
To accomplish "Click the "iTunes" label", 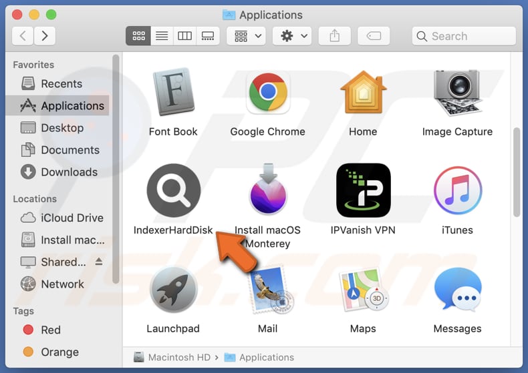I will click(457, 230).
